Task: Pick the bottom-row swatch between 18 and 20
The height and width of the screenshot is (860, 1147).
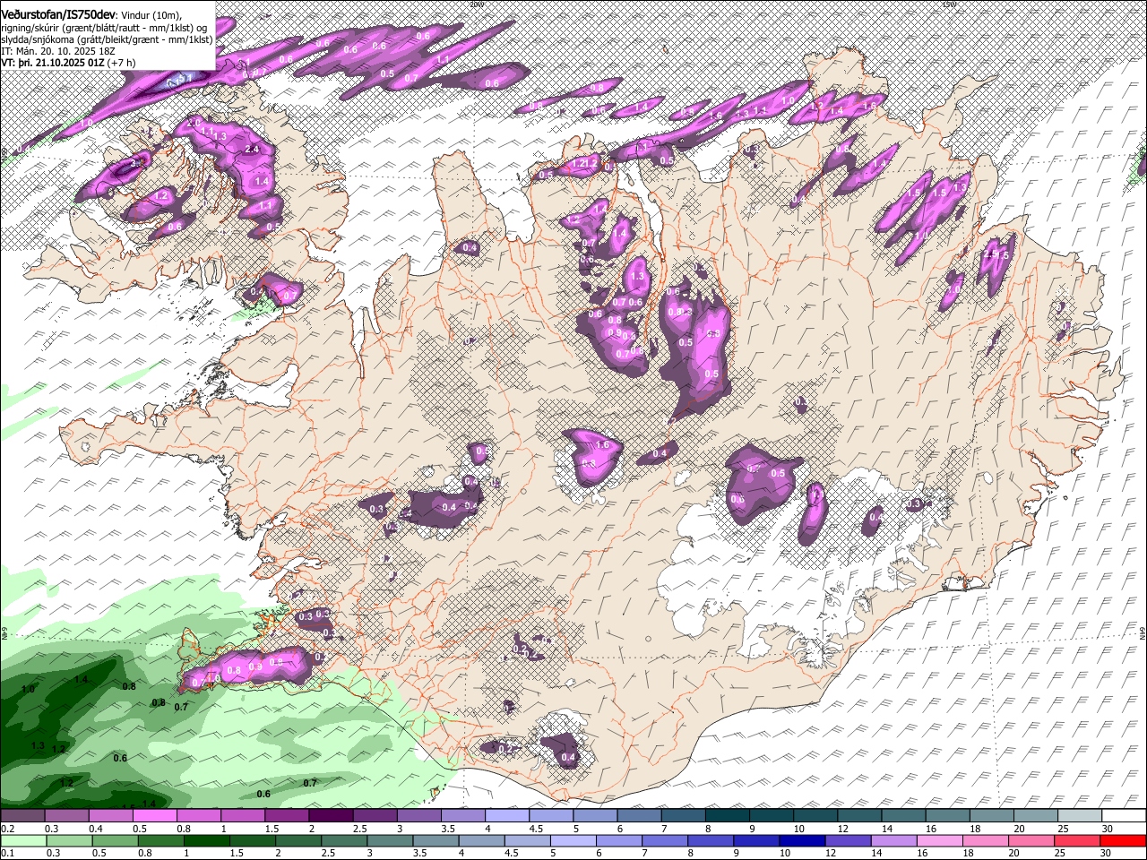Action: [x=987, y=840]
